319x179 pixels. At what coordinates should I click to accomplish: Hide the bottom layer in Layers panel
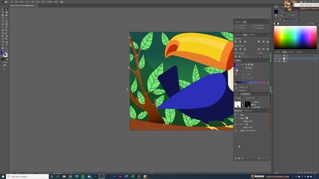pyautogui.click(x=275, y=61)
